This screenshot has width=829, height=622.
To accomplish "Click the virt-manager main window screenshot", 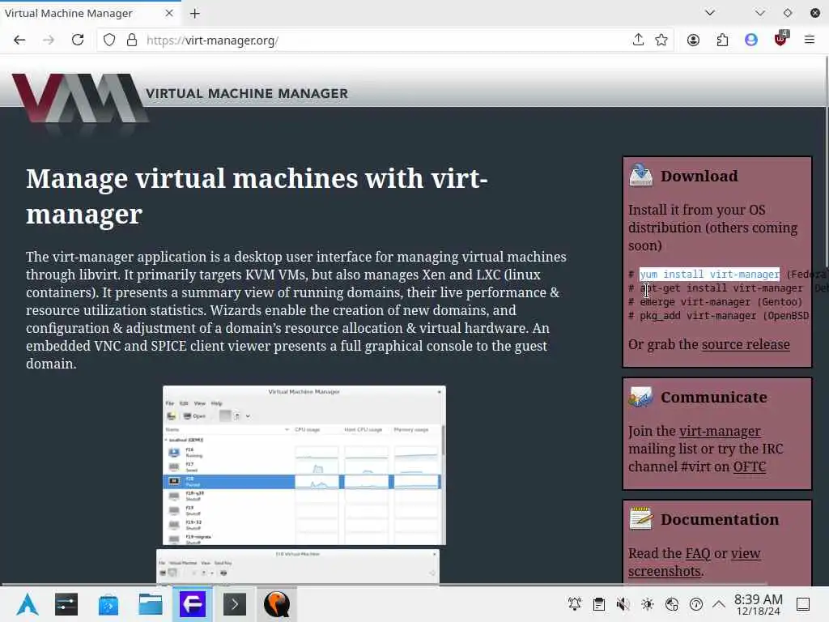I will (x=304, y=466).
